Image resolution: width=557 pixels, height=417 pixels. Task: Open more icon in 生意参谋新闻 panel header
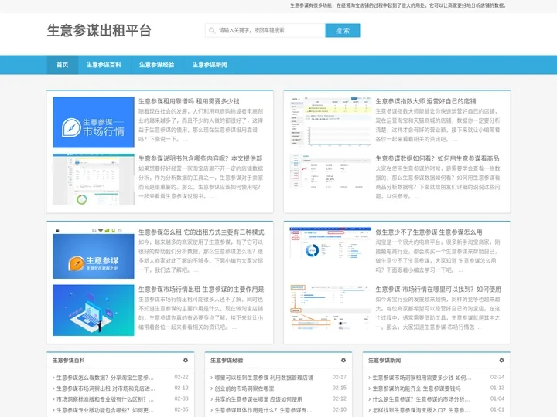pyautogui.click(x=501, y=361)
